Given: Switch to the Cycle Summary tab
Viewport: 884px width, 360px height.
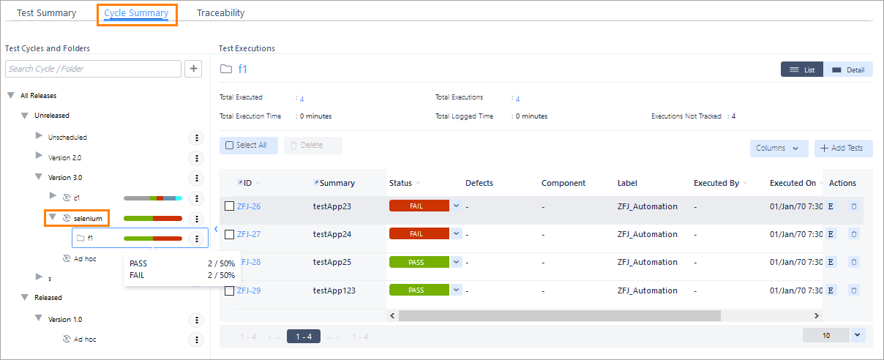Looking at the screenshot, I should (x=137, y=13).
